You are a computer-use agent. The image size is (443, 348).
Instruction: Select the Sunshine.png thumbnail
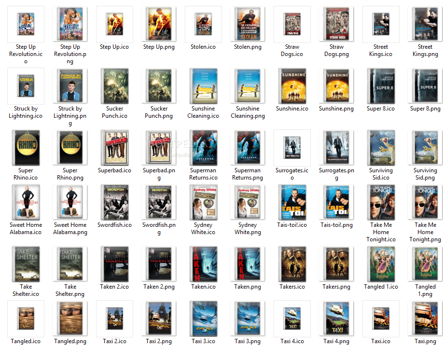pyautogui.click(x=336, y=86)
